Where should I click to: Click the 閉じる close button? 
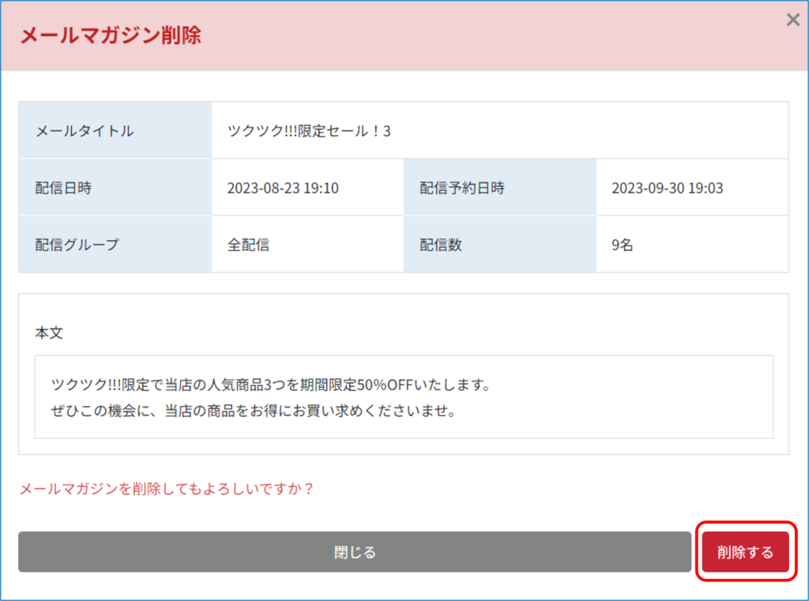click(355, 551)
